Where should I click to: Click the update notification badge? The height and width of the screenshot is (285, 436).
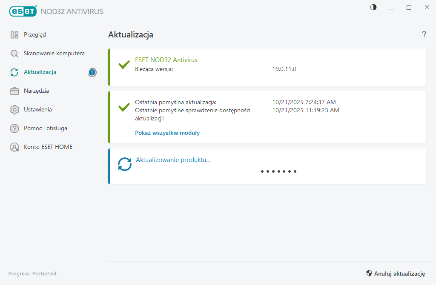coord(92,72)
